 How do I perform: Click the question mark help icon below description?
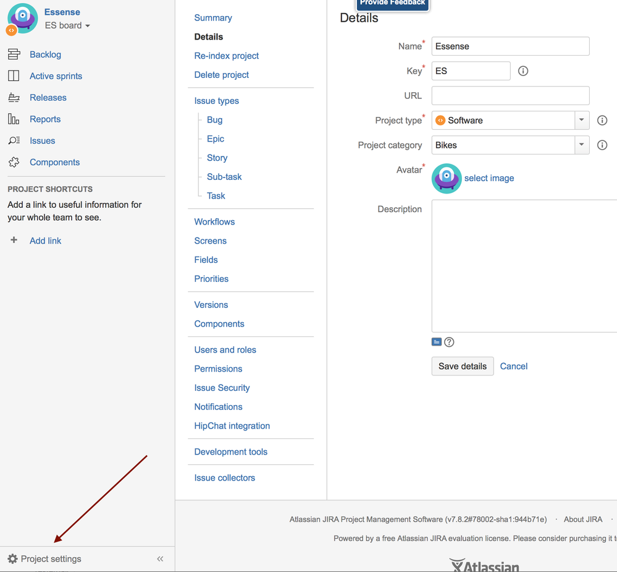point(449,342)
